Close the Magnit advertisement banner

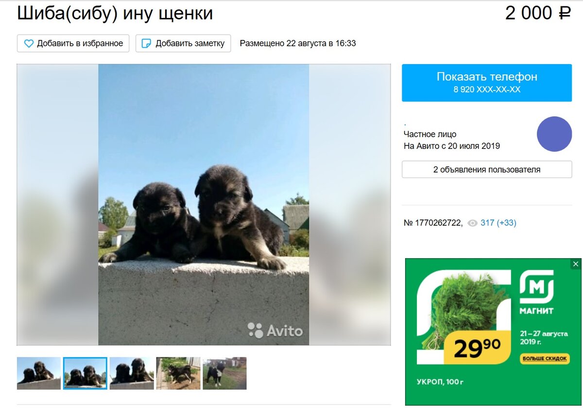[576, 264]
